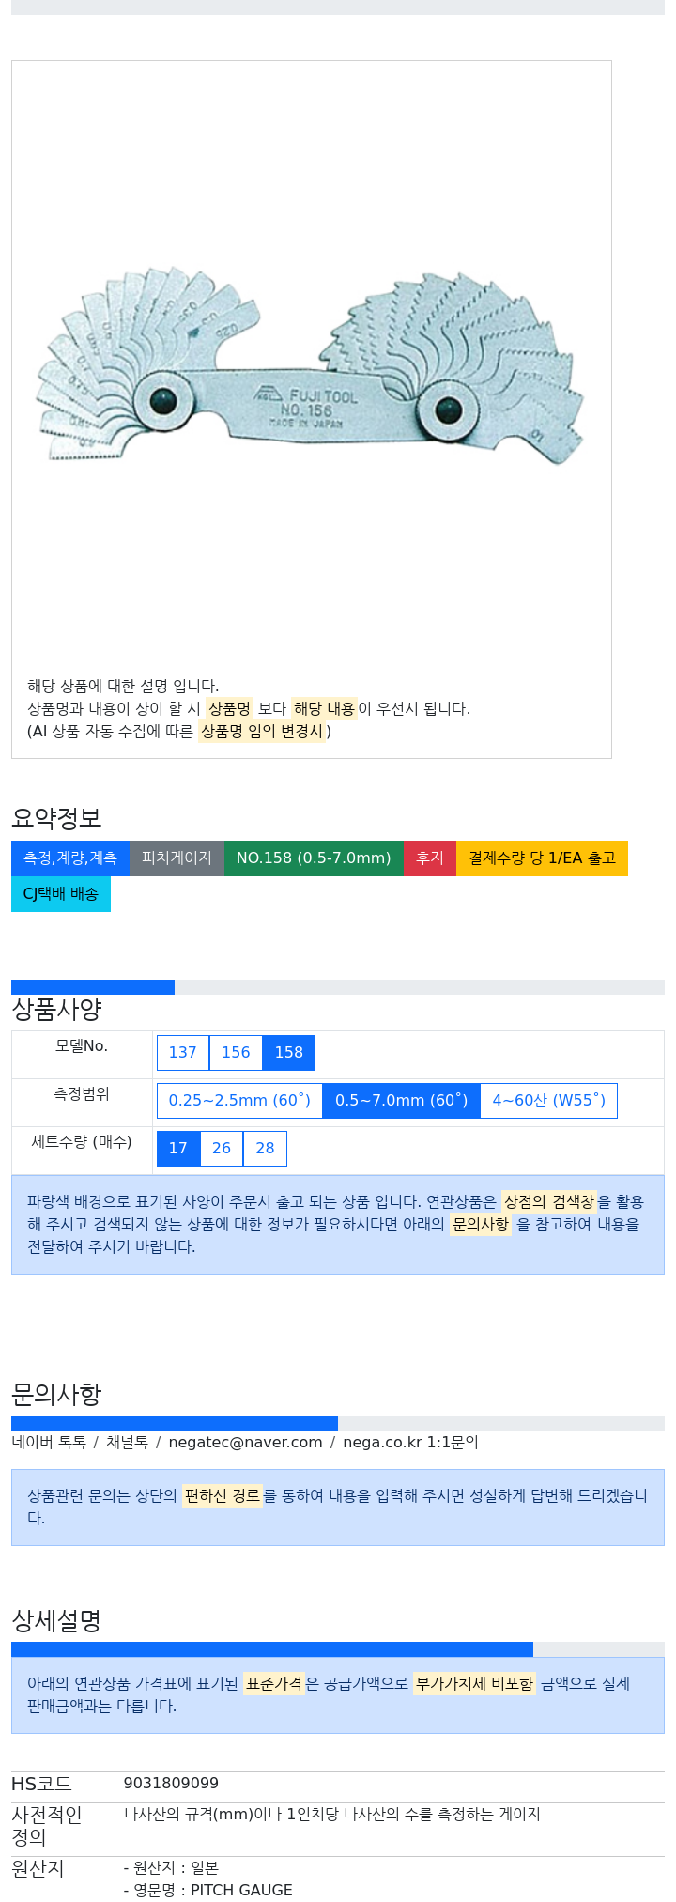Viewport: 676px width, 1902px height.
Task: Choose measuring range 0.25~2.5mm (60°)
Action: click(239, 1101)
